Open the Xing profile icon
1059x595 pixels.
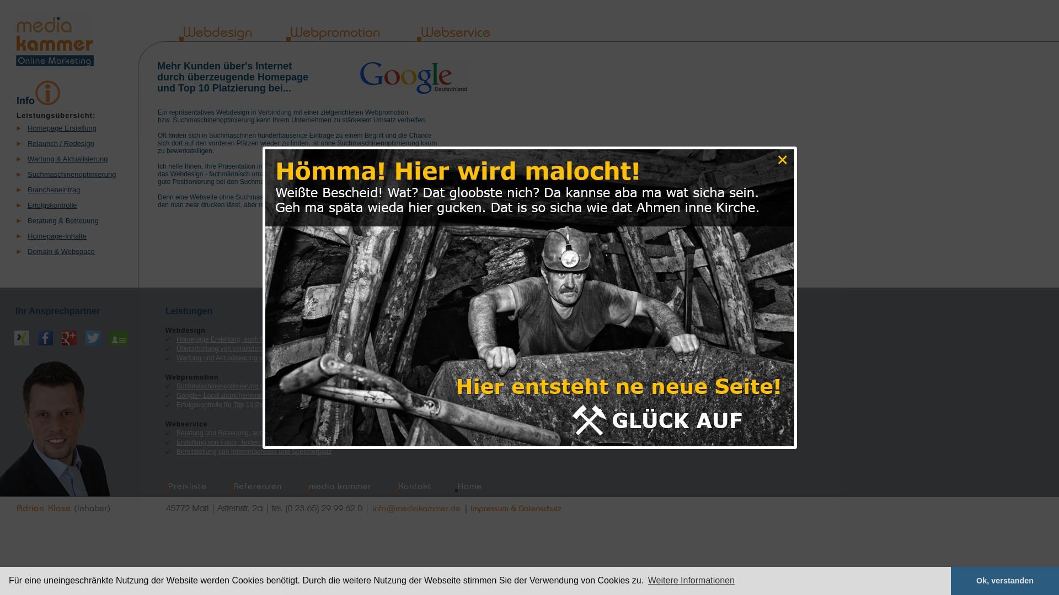click(22, 338)
